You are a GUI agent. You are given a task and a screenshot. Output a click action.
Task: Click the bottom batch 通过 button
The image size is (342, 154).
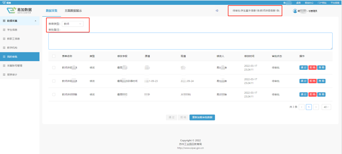pos(171,117)
